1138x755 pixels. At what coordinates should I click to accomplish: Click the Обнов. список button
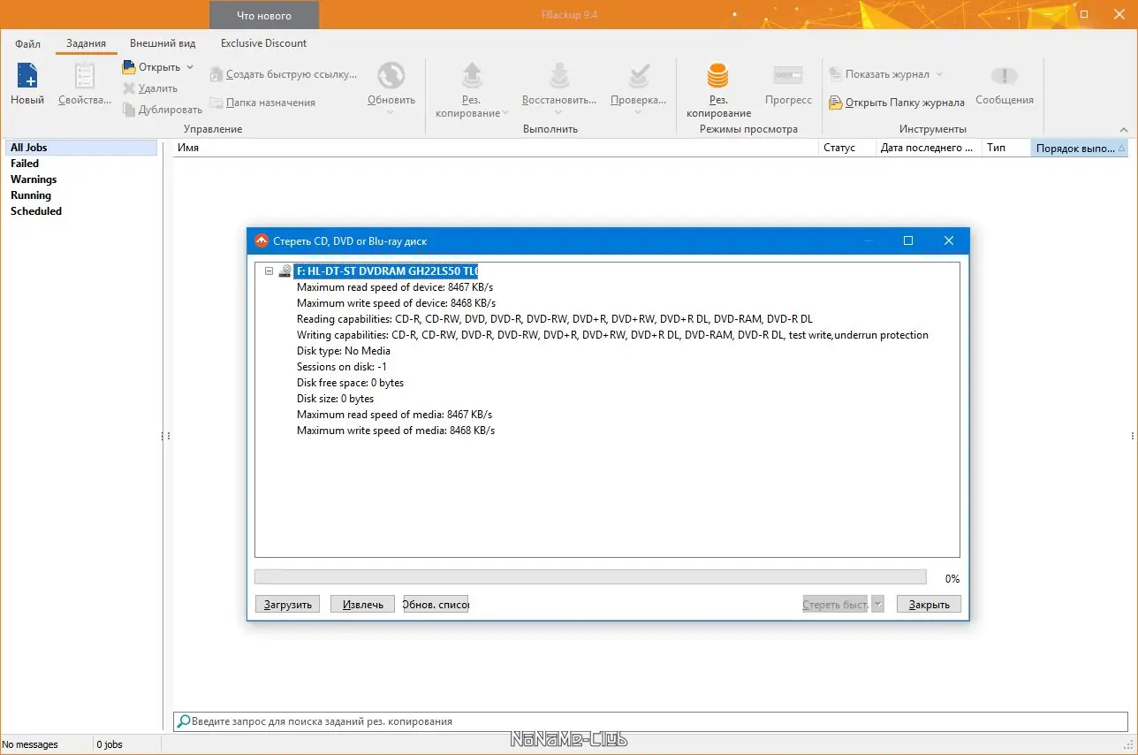436,604
